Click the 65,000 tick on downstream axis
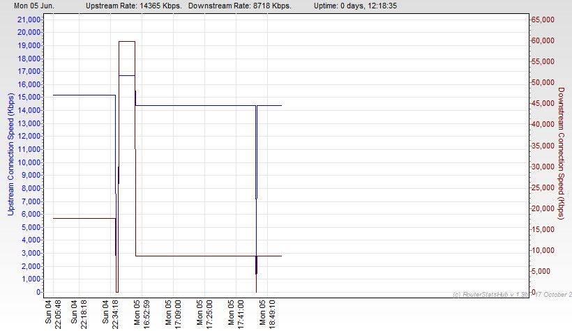The image size is (572, 331). tap(543, 20)
